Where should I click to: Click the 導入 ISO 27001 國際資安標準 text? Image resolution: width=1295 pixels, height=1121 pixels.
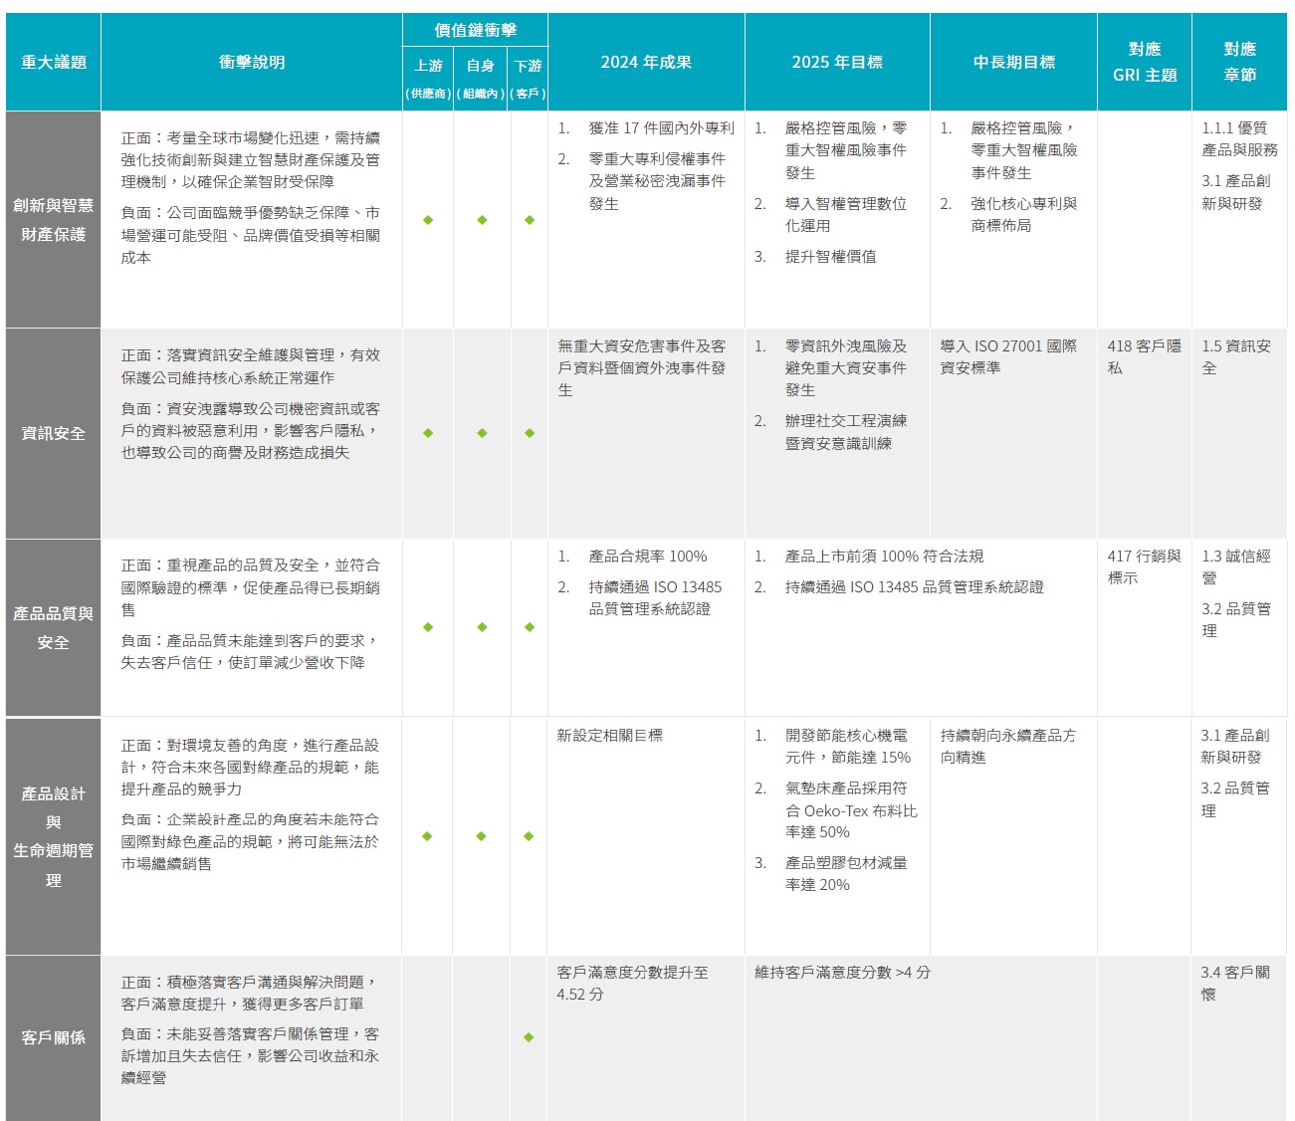tap(1008, 357)
